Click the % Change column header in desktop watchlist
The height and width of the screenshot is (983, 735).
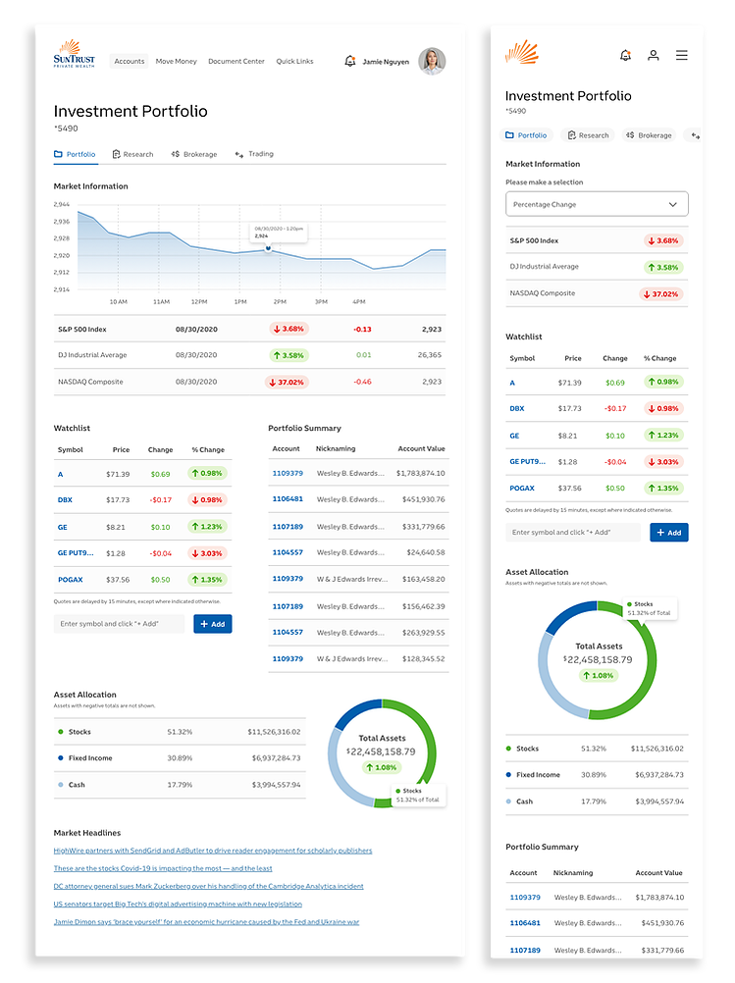click(x=208, y=449)
